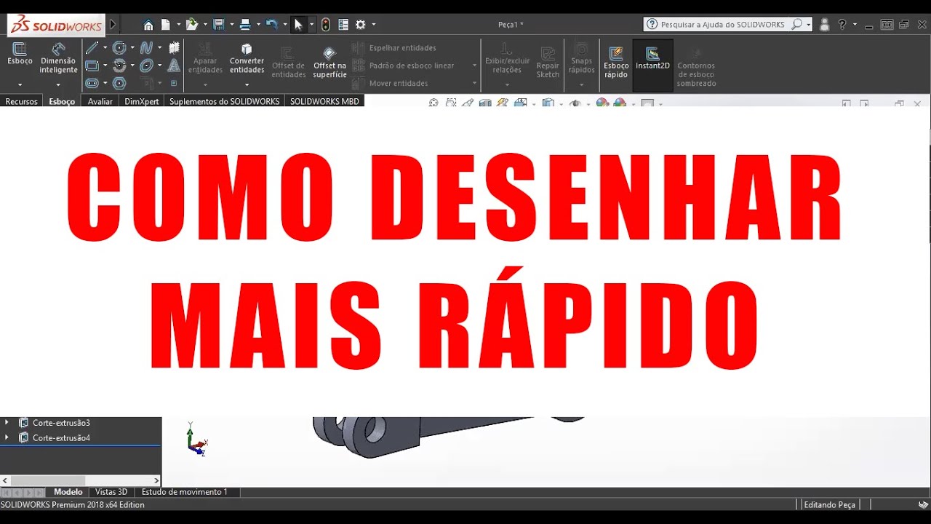Switch to Avaliar tab

(x=100, y=101)
